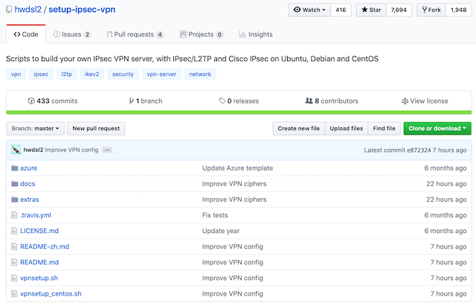Open the LICENSE.md file
The image size is (476, 306).
(39, 231)
